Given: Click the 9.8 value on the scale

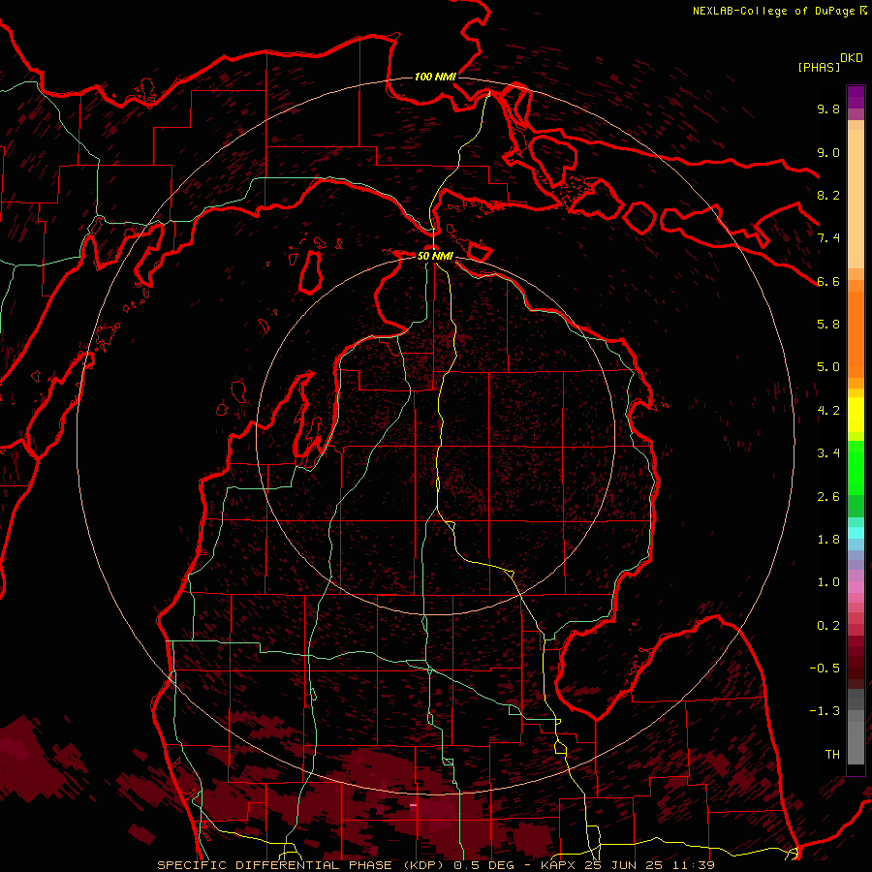Looking at the screenshot, I should point(828,109).
